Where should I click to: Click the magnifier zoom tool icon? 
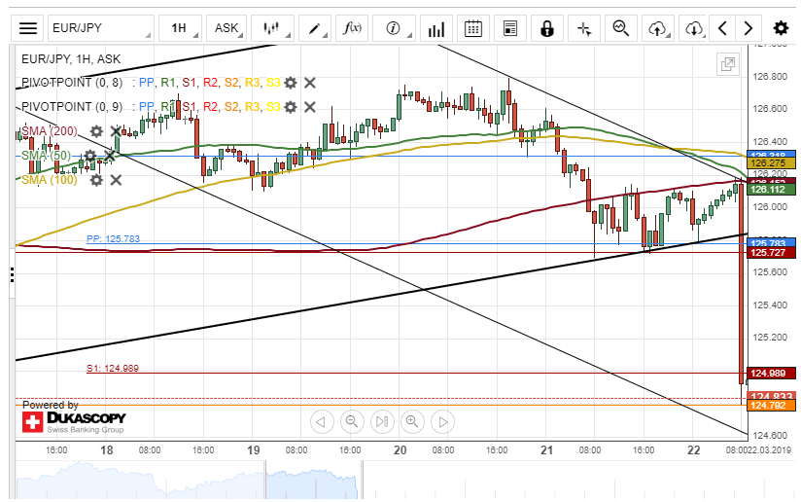[x=621, y=28]
